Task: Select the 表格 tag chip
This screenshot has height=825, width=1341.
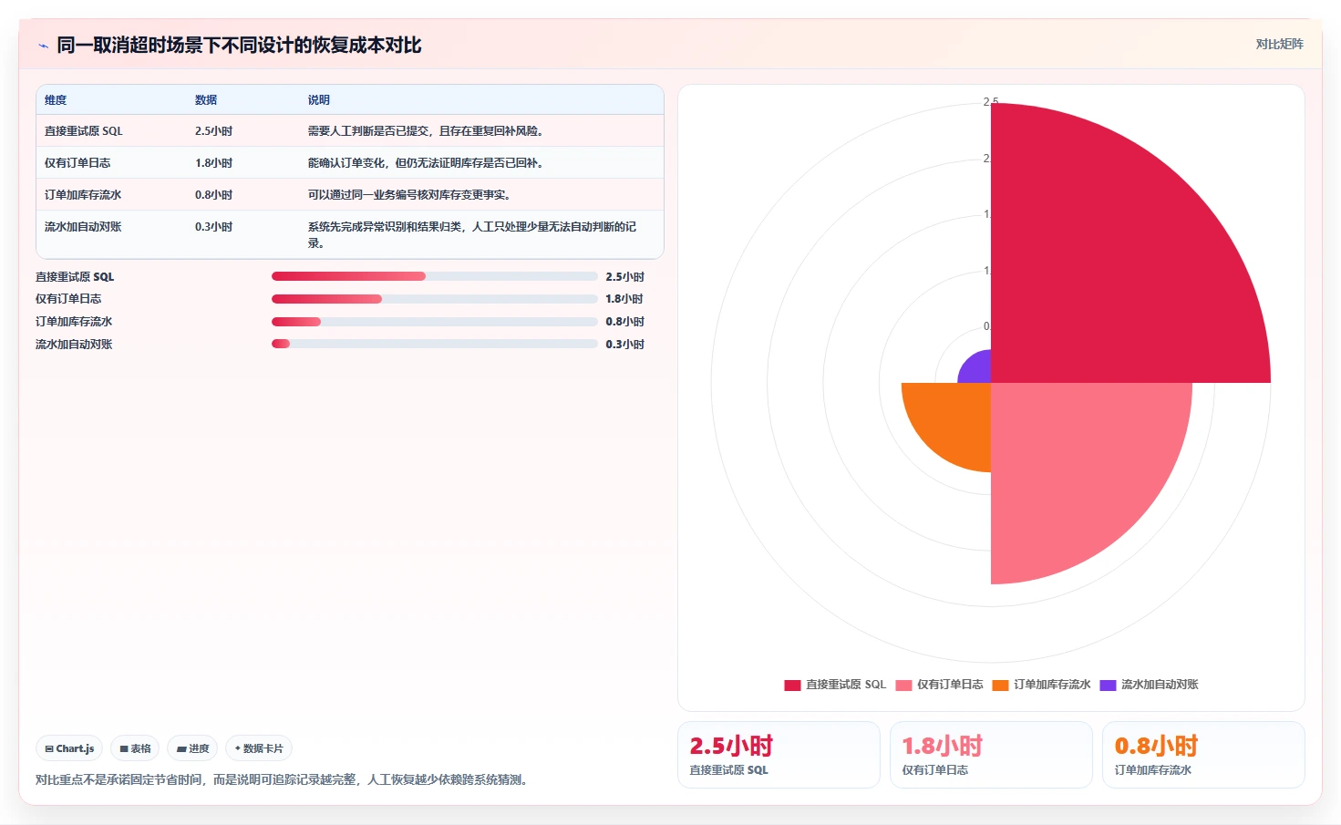Action: coord(135,748)
